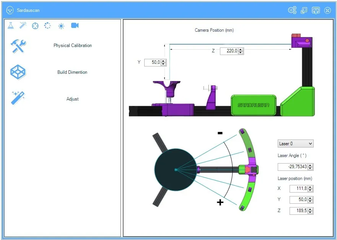This screenshot has height=240, width=337.
Task: Decrease laser Z position with down arrow
Action: 310,212
